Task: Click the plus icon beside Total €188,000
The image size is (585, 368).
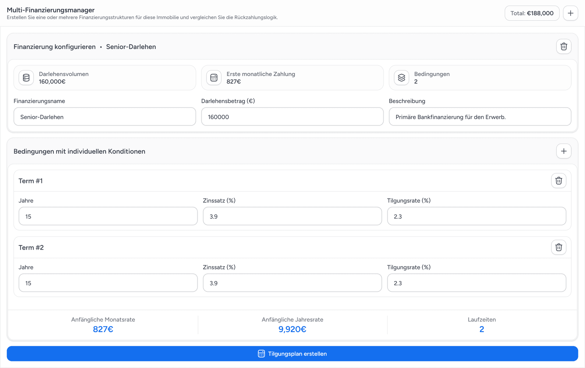Action: point(570,13)
